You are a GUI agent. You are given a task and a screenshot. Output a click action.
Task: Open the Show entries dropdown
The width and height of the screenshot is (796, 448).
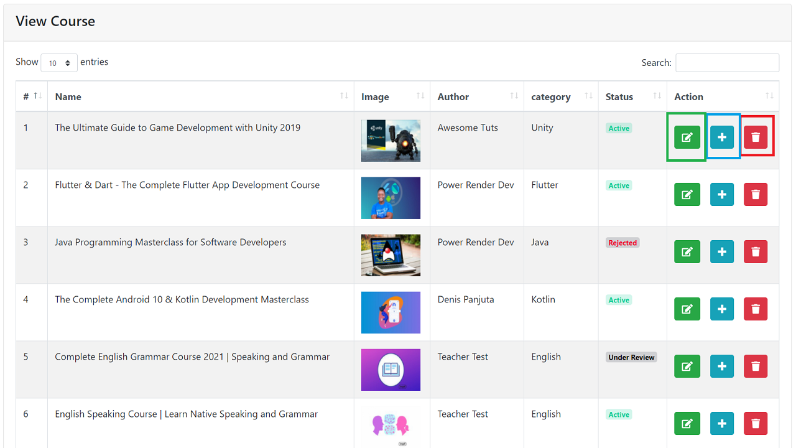[59, 63]
